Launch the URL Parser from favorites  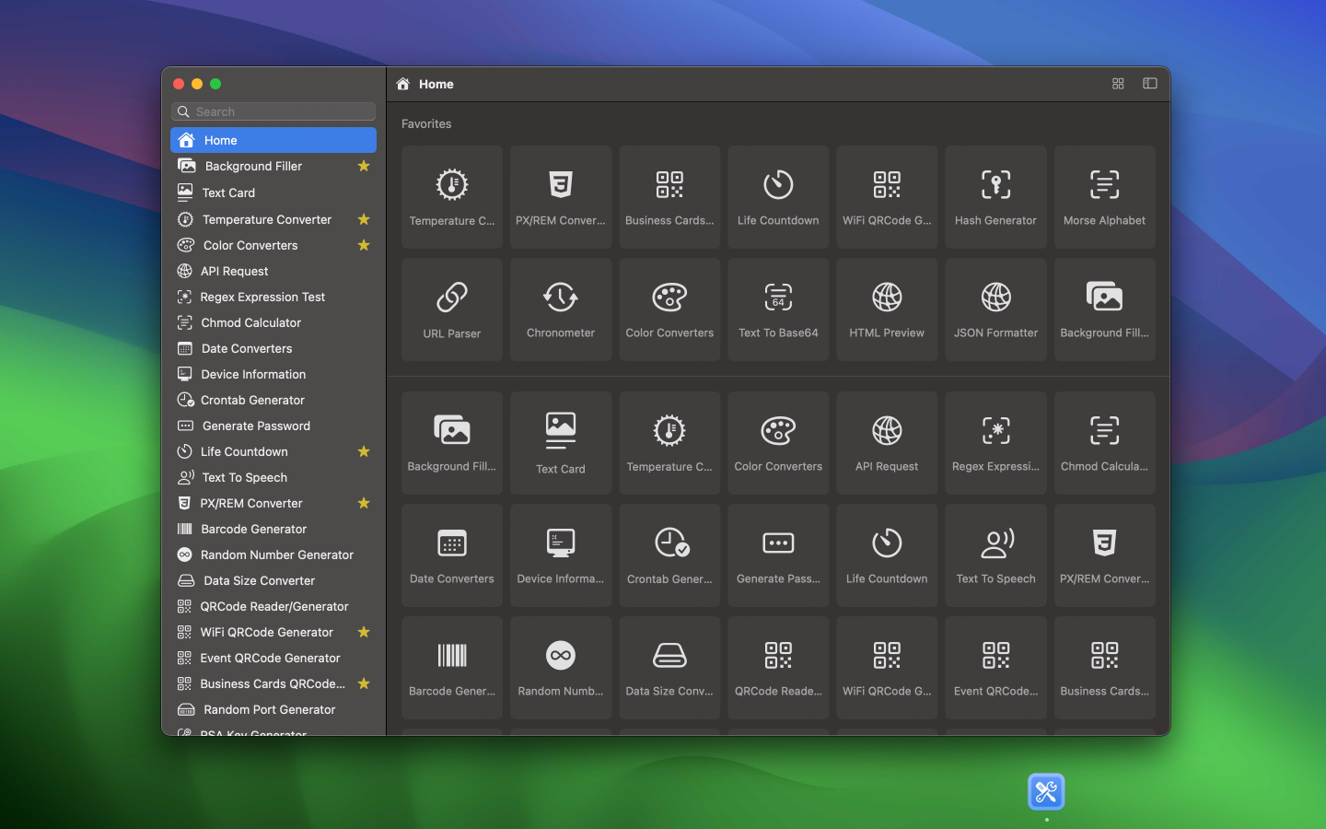tap(451, 309)
